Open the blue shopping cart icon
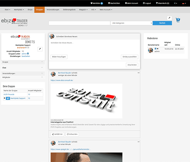This screenshot has height=162, width=190. click(x=178, y=20)
